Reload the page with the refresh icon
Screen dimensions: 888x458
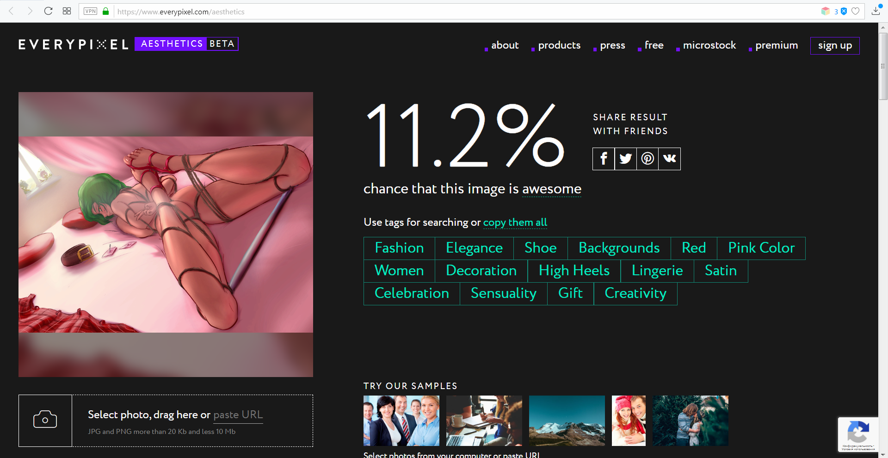pyautogui.click(x=48, y=11)
